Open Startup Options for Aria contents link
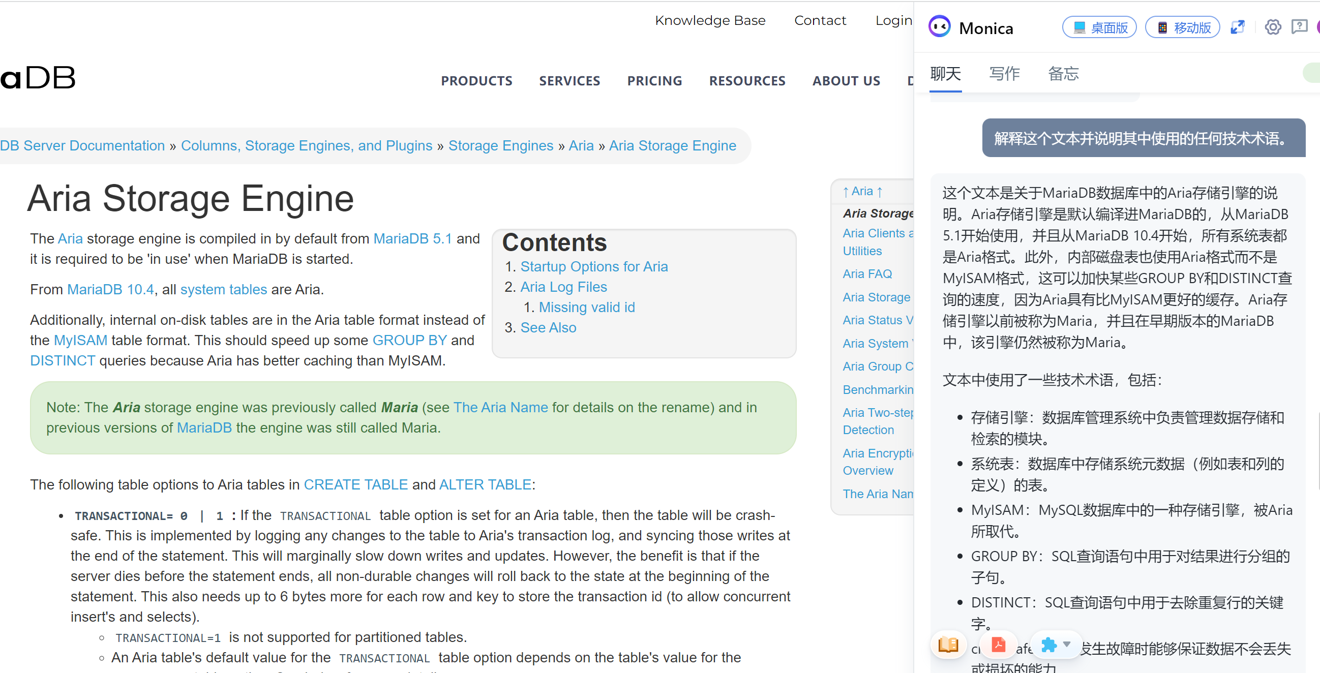This screenshot has height=673, width=1320. tap(593, 266)
